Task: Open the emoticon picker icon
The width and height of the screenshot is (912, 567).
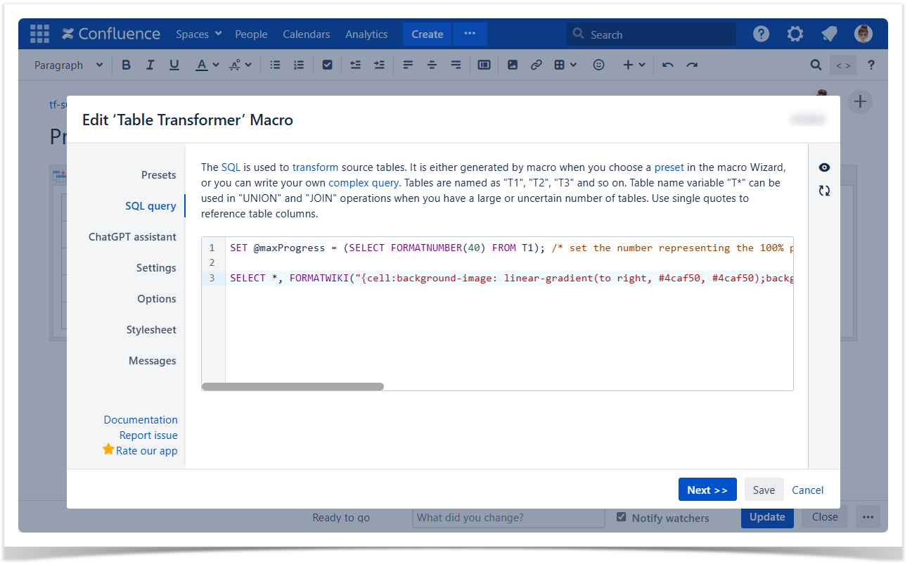Action: 598,65
